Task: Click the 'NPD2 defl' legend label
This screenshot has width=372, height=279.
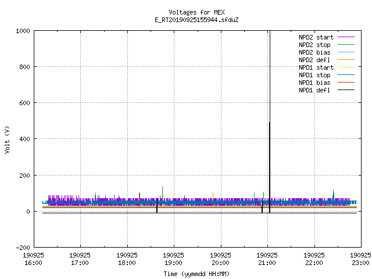Action: [x=314, y=60]
